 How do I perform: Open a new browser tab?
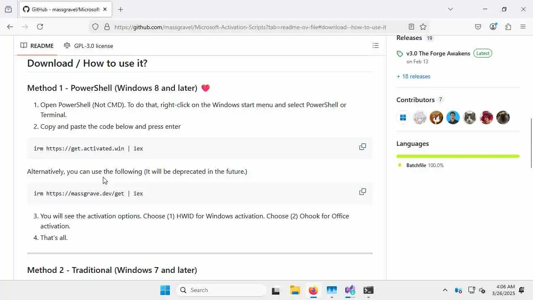pos(120,9)
